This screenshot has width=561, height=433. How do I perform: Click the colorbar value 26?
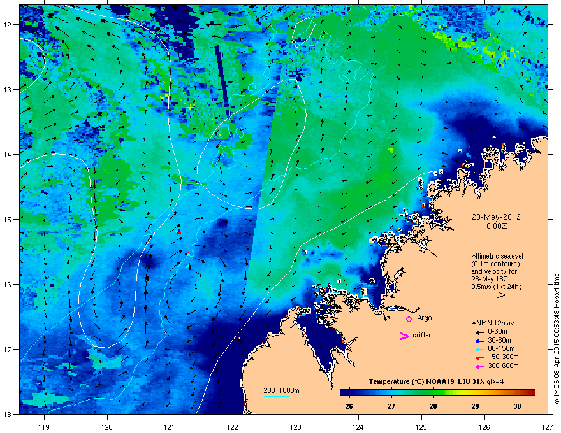click(x=349, y=406)
